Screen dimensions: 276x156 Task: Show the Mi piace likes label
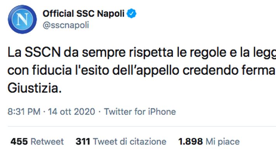point(223,142)
